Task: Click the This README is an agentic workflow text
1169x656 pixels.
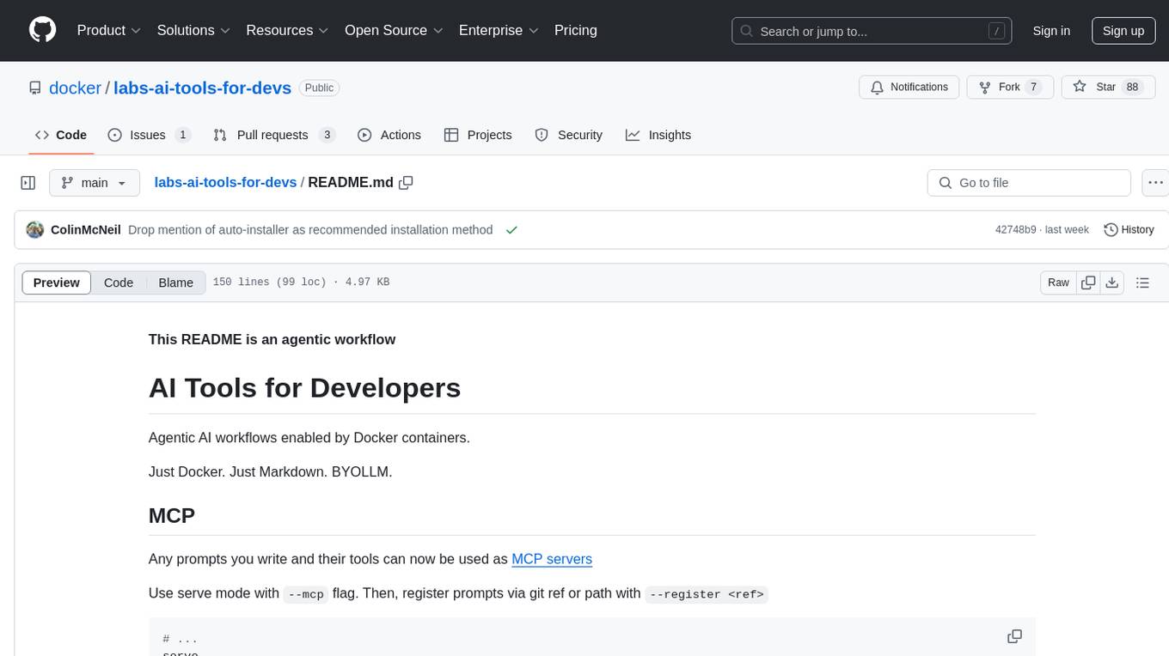Action: pos(272,339)
